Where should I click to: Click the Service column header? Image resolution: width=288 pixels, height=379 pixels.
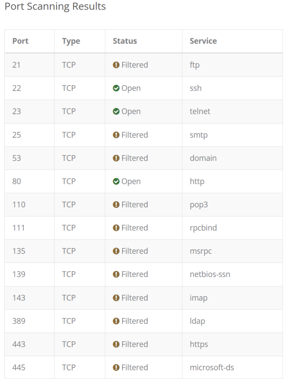pyautogui.click(x=203, y=41)
